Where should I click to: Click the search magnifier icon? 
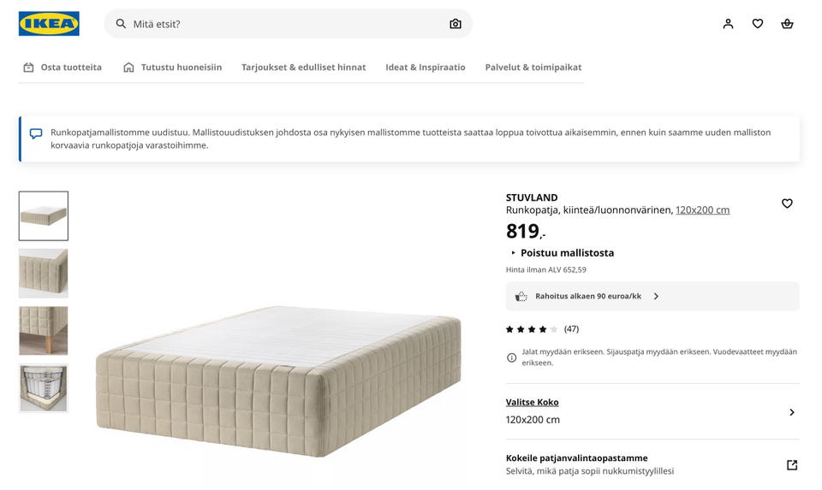(121, 24)
